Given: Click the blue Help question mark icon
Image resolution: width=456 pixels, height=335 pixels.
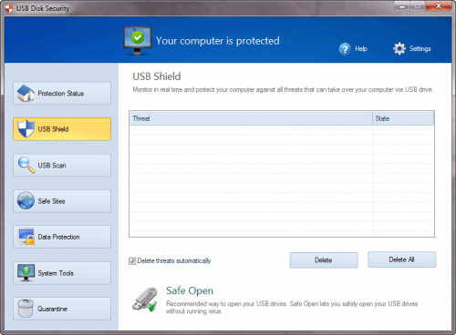Looking at the screenshot, I should click(x=345, y=49).
